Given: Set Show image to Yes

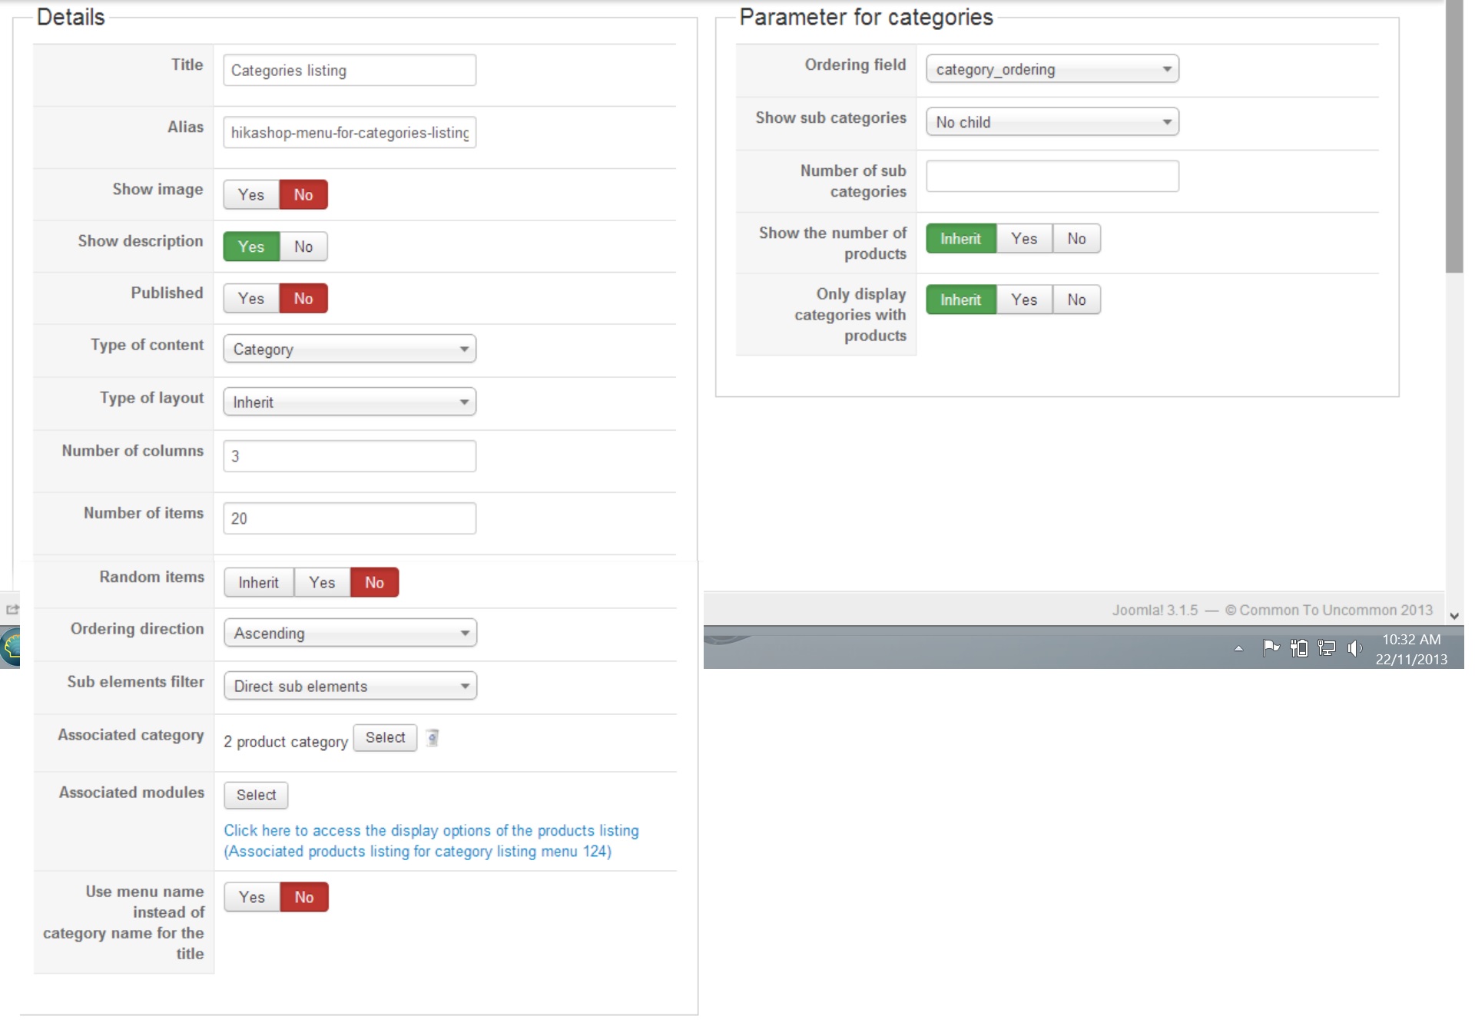Looking at the screenshot, I should click(251, 195).
